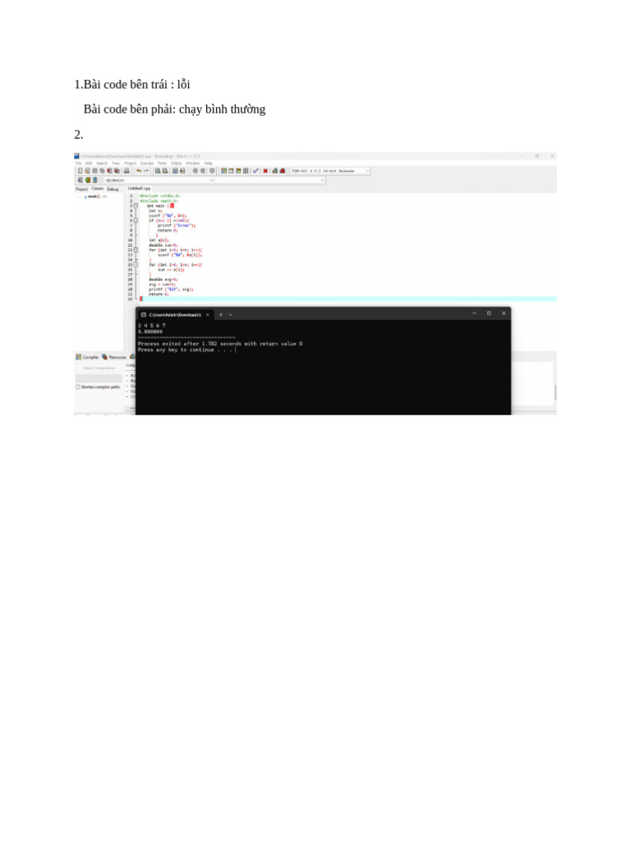631x842 pixels.
Task: Open the new tab plus in terminal
Action: click(221, 315)
